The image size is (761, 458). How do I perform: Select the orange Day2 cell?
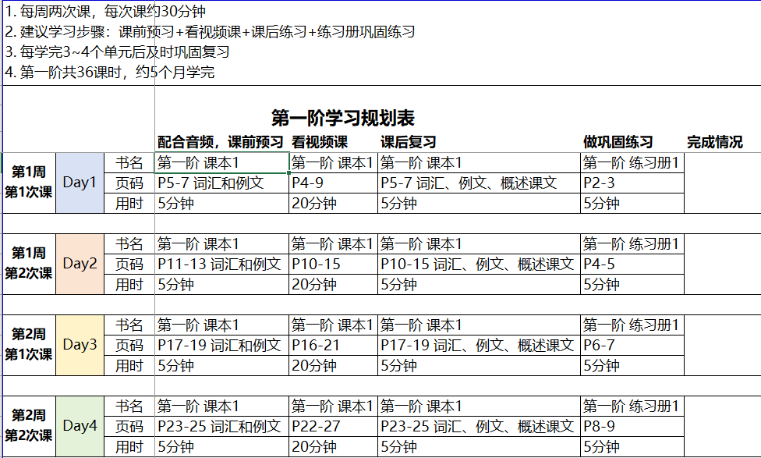pyautogui.click(x=80, y=264)
